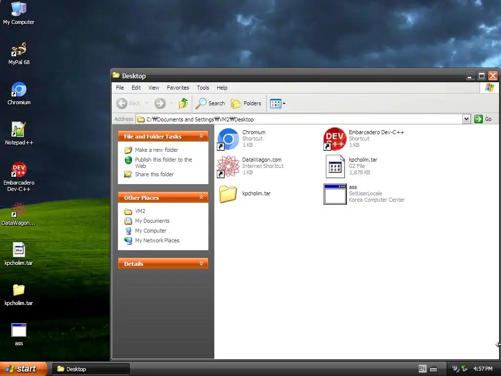This screenshot has width=501, height=376.
Task: Click Make a new folder
Action: click(151, 150)
